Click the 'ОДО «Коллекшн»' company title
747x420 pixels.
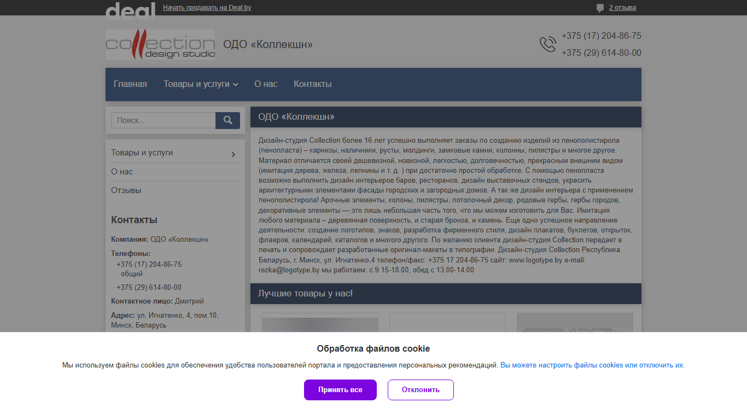(x=268, y=44)
